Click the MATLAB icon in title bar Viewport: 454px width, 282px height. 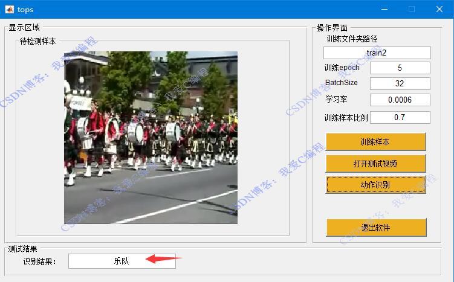coord(10,9)
